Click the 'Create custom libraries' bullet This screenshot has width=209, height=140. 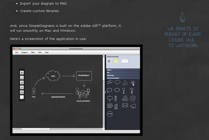[39, 11]
